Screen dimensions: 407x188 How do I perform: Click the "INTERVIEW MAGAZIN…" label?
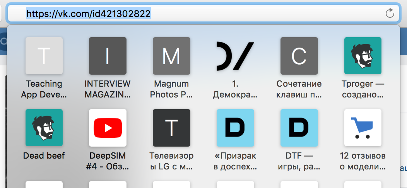(108, 89)
